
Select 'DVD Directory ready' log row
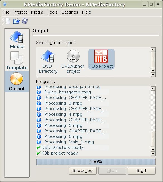coord(72,148)
